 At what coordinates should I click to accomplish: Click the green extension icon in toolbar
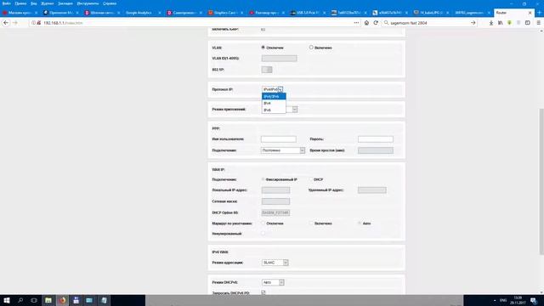[x=509, y=23]
